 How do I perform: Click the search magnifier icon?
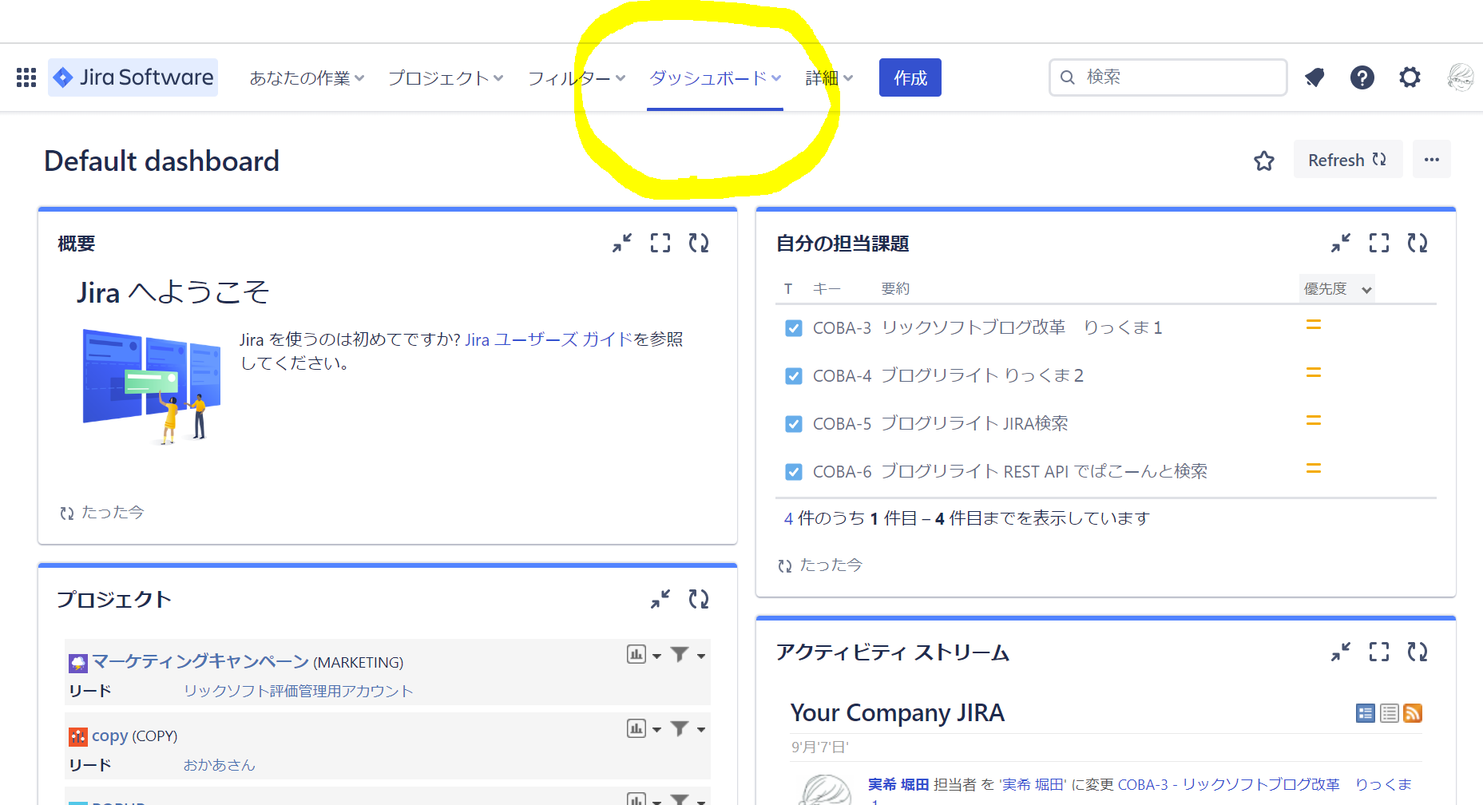click(1068, 77)
